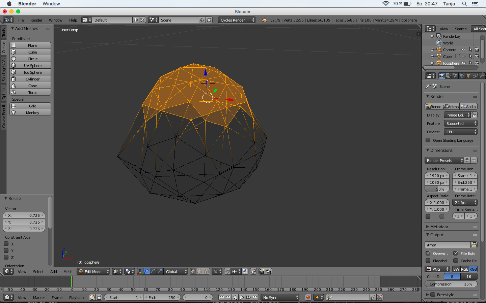Switch to the Tools shelf tab
486x303 pixels.
pyautogui.click(x=4, y=32)
